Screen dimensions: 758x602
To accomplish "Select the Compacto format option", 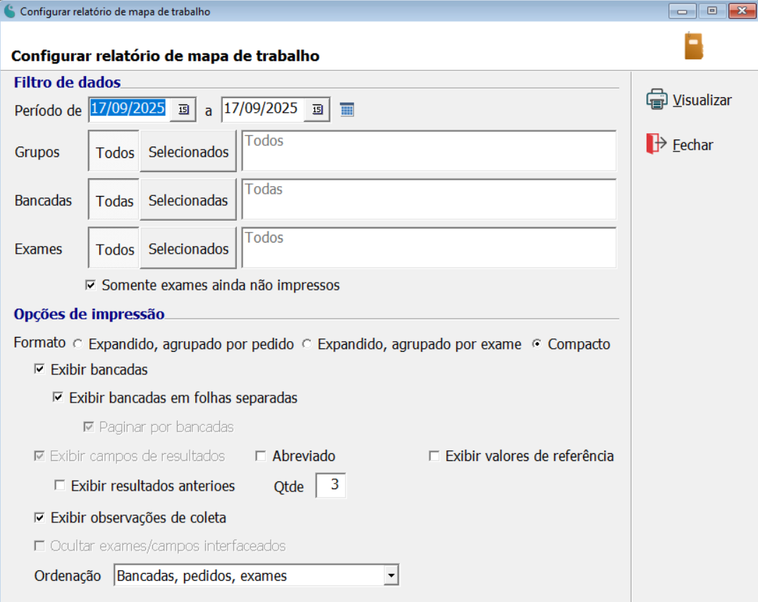I will click(537, 343).
